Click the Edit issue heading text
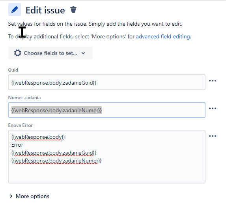226x208 pixels. [45, 10]
